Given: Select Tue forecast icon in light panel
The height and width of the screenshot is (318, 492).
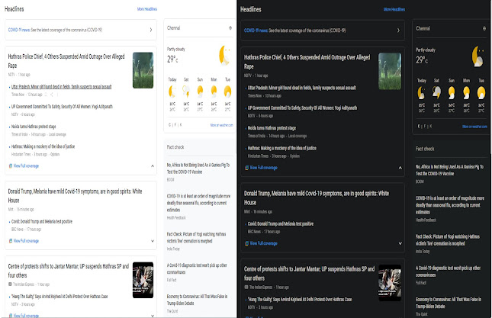Looking at the screenshot, I should click(227, 92).
